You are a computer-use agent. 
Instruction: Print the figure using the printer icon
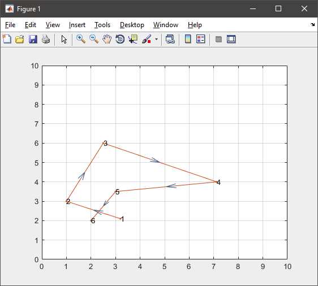46,39
